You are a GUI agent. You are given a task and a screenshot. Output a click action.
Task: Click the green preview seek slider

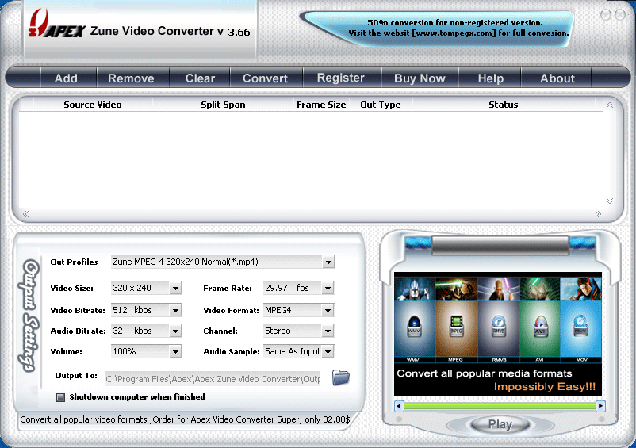pyautogui.click(x=500, y=406)
